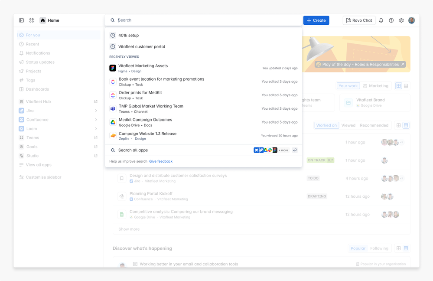Expand the Jira sidebar chevron

(x=96, y=111)
